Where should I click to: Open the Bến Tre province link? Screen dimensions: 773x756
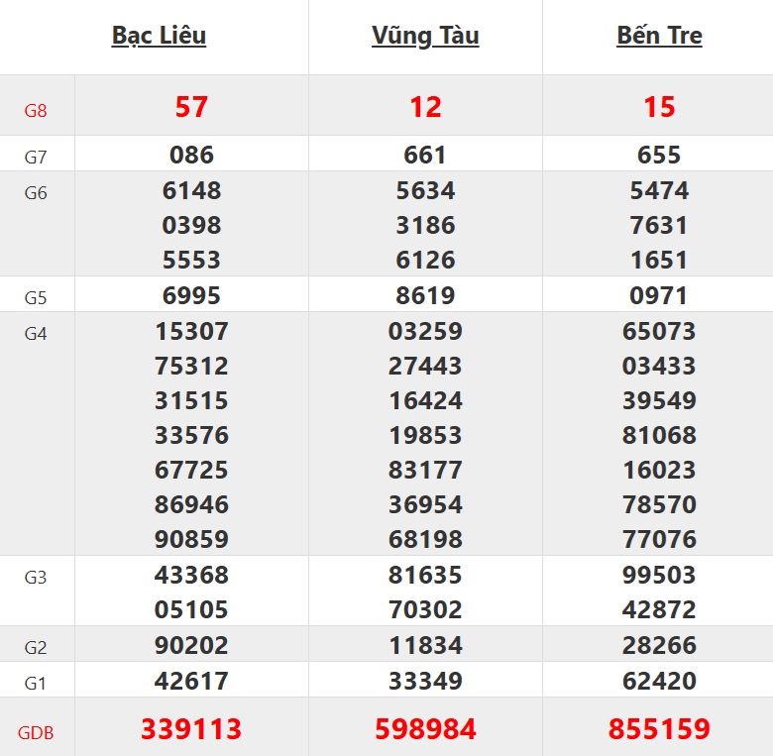(659, 36)
